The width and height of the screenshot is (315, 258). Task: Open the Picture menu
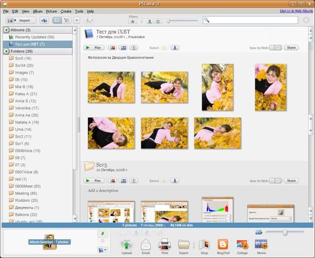[51, 12]
